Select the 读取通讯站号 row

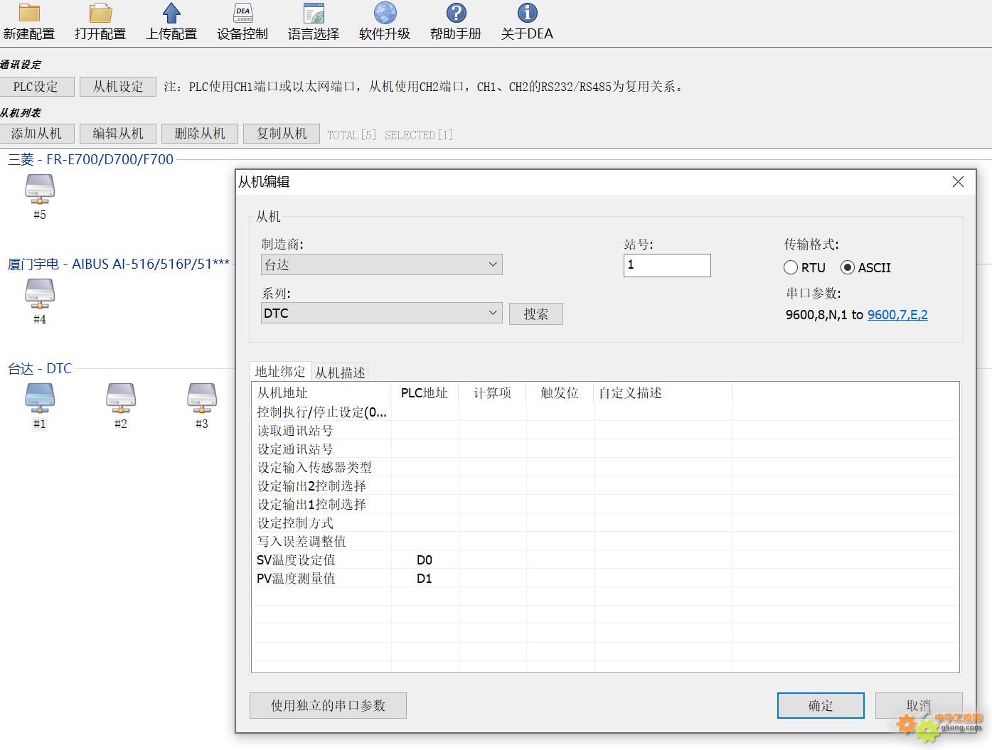[x=605, y=430]
